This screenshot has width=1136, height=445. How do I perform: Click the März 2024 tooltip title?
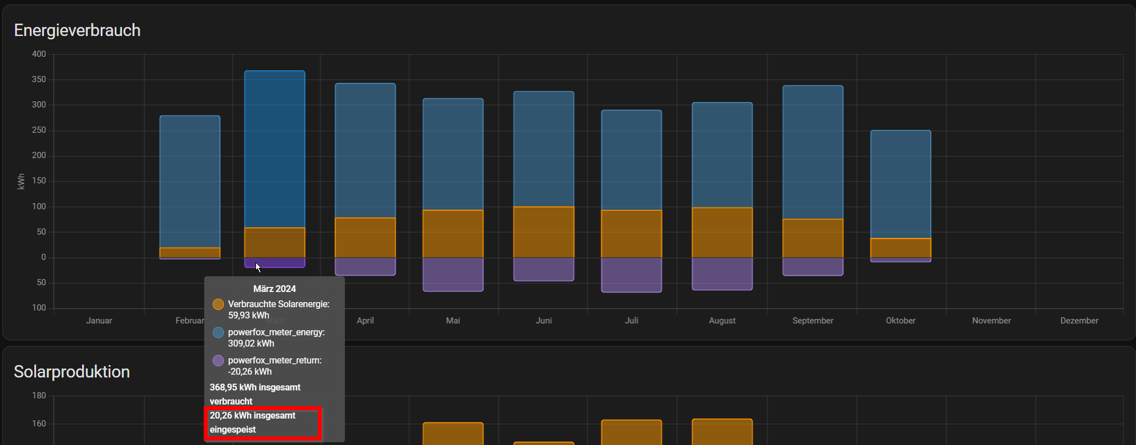(x=275, y=289)
